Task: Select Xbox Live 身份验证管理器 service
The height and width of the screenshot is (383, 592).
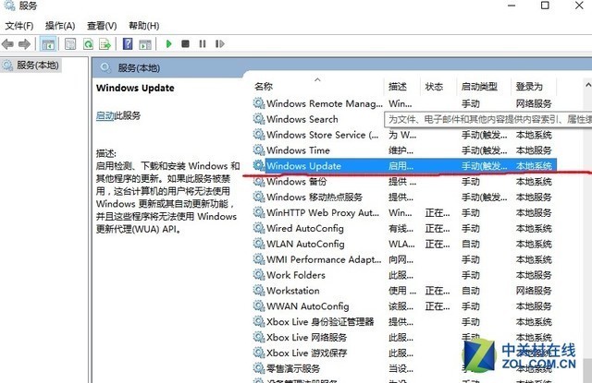Action: point(404,322)
